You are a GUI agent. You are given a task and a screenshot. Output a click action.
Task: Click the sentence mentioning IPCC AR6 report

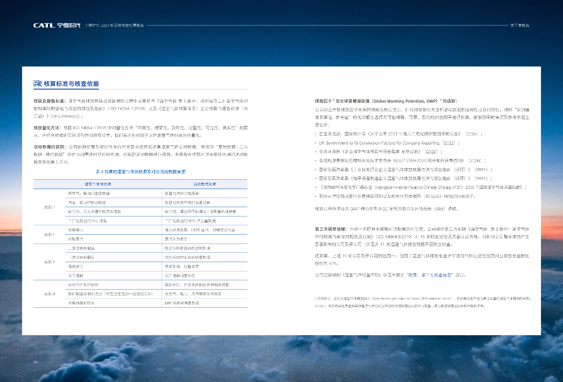point(387,209)
